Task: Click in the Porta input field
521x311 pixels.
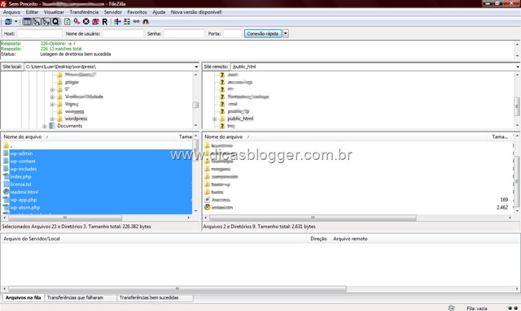Action: [232, 33]
